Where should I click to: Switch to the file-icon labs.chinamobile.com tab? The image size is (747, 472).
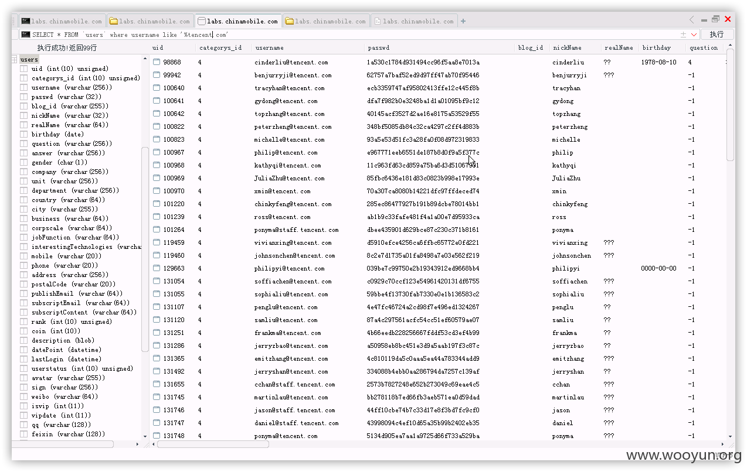coord(414,21)
